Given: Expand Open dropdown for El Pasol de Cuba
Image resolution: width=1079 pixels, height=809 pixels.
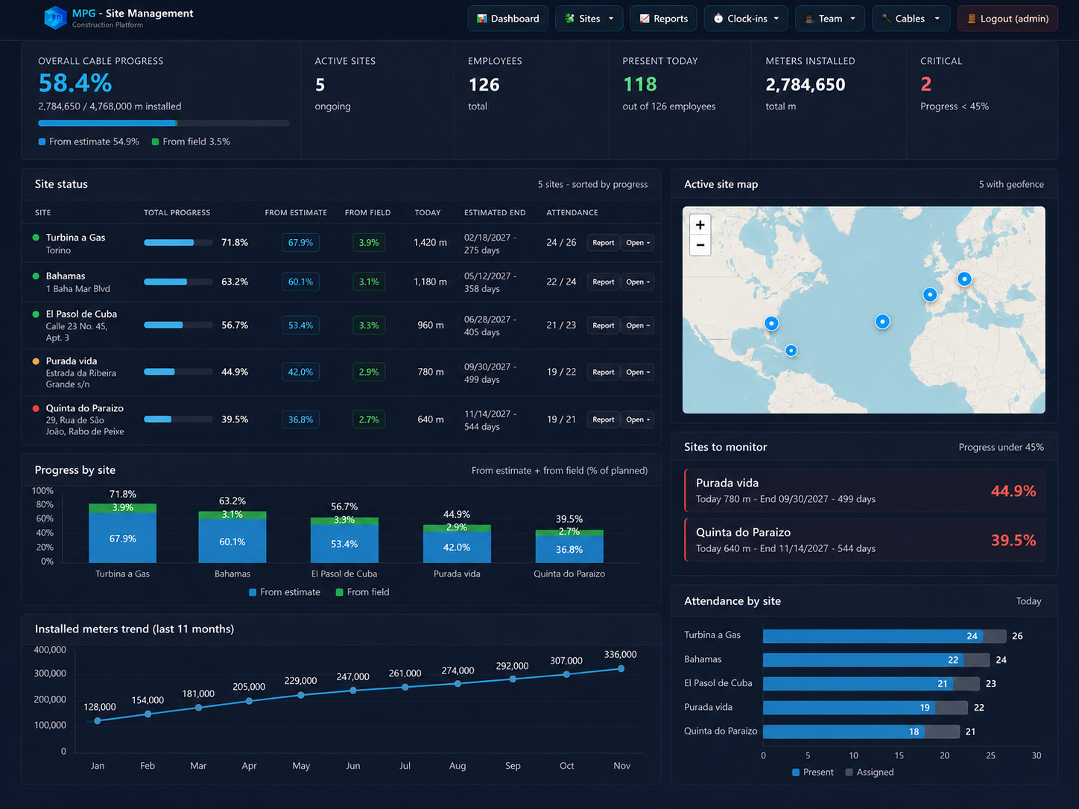Looking at the screenshot, I should pos(638,326).
